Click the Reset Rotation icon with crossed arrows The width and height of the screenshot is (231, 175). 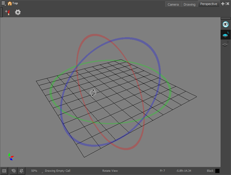(x=21, y=171)
